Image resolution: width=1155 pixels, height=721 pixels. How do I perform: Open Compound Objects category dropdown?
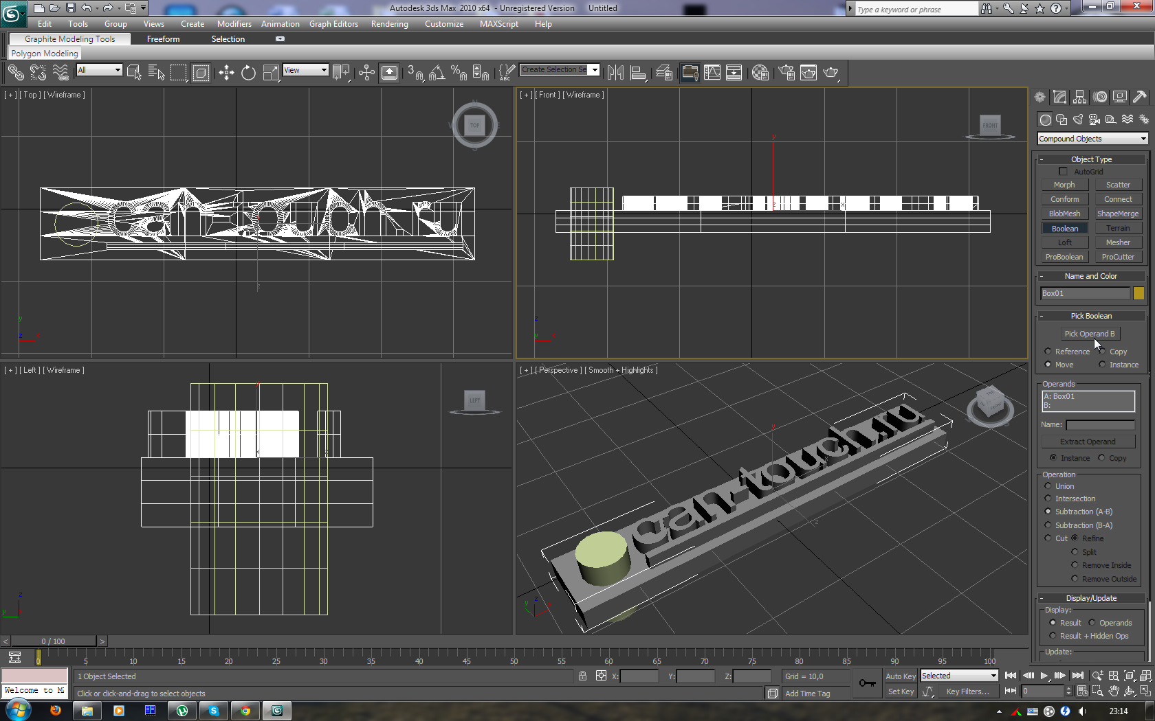coord(1092,139)
